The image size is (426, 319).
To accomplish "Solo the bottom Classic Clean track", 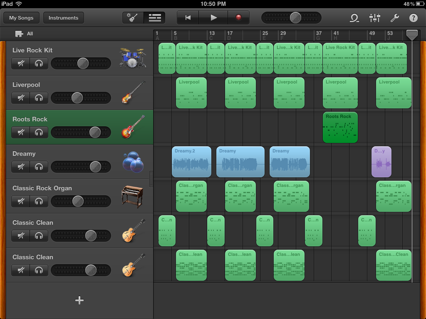I will pyautogui.click(x=39, y=270).
